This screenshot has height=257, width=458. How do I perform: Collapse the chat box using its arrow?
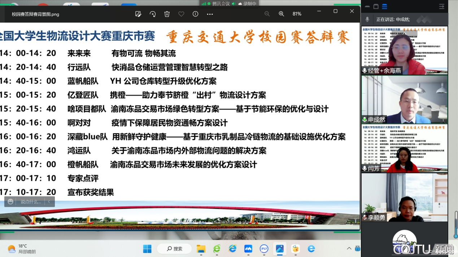(49, 202)
